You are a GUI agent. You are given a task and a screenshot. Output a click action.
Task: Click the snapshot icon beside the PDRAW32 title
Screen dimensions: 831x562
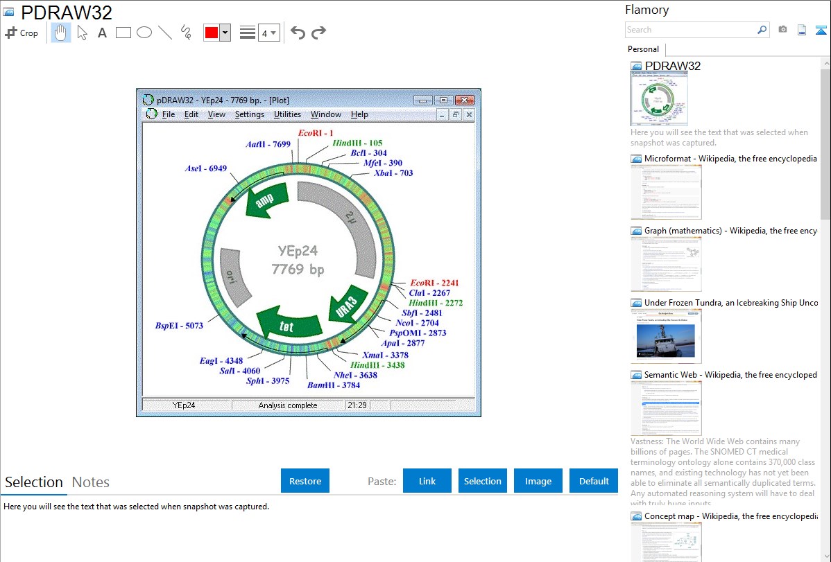click(x=8, y=12)
